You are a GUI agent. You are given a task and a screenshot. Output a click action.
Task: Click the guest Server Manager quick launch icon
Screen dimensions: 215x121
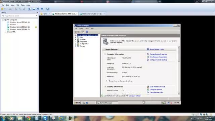84,103
